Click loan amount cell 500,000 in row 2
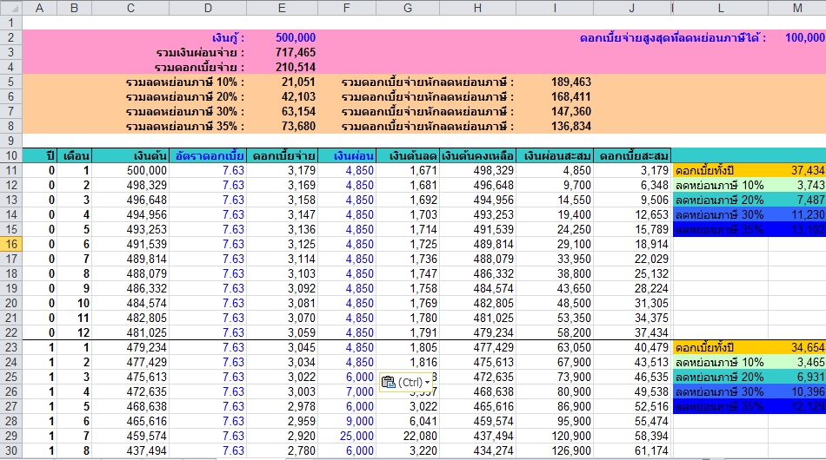This screenshot has height=460, width=826. click(x=296, y=38)
